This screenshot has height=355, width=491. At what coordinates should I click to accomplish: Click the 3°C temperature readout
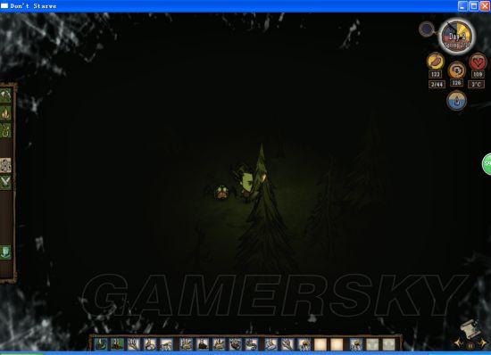point(477,85)
